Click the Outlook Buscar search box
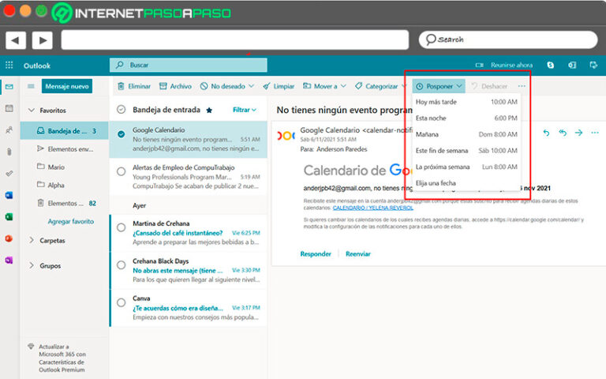This screenshot has height=379, width=606. 189,65
